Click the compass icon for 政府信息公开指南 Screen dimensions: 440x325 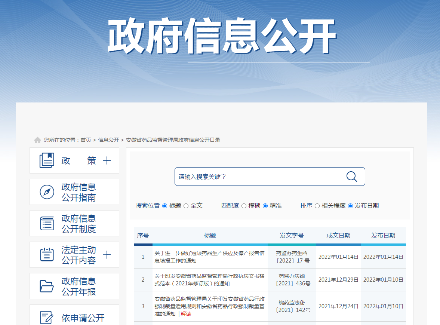pos(47,192)
